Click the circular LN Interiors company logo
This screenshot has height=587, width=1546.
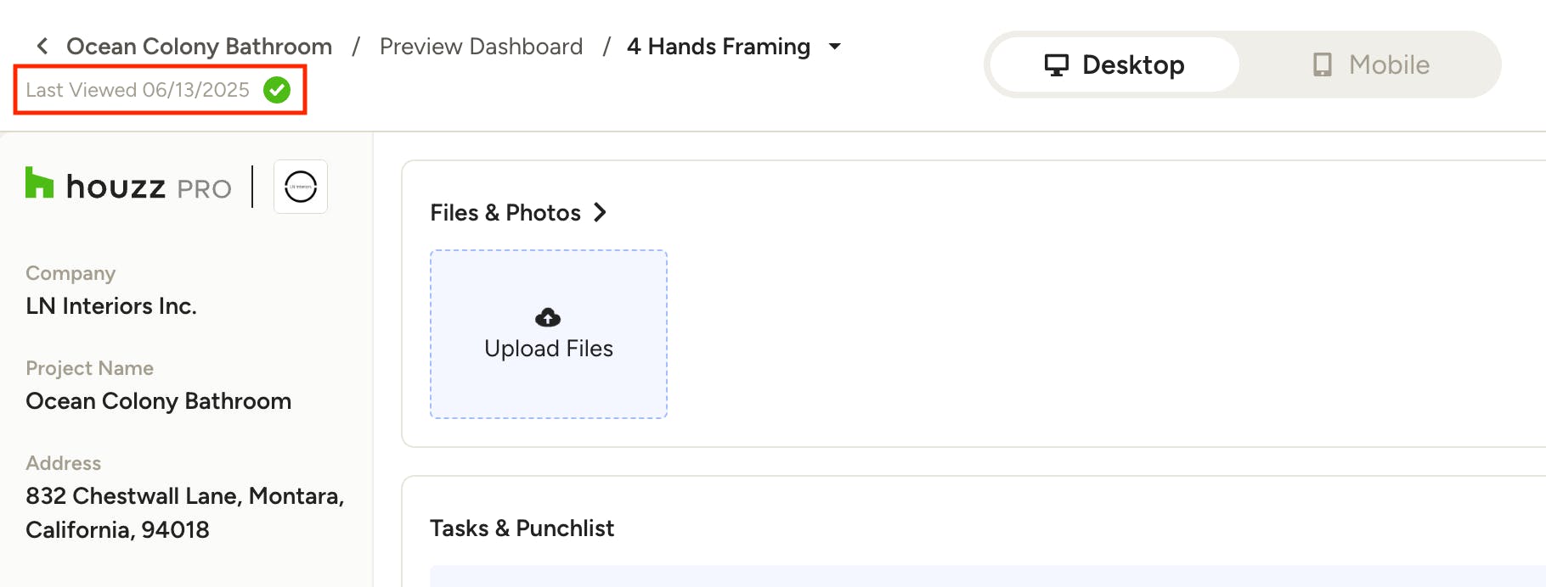301,187
